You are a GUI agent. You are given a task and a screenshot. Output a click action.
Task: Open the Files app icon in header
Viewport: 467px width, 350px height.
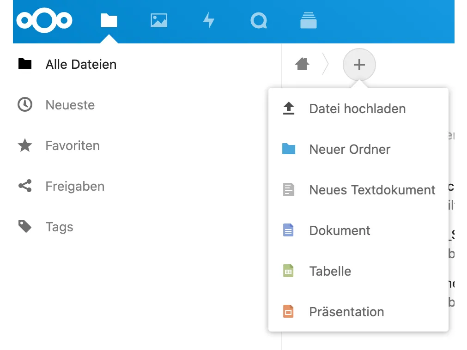point(109,20)
